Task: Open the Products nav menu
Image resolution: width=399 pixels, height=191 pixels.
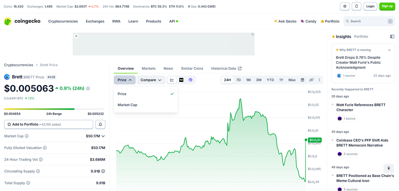Action: click(x=154, y=21)
